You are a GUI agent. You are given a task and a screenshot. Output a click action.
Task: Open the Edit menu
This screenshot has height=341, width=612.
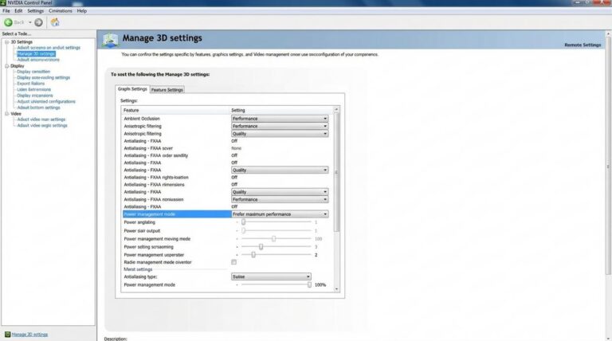(x=18, y=11)
